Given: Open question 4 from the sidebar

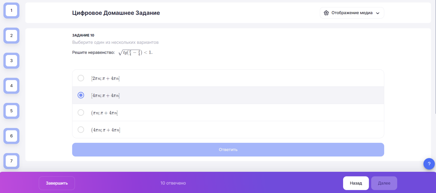Looking at the screenshot, I should coord(11,86).
